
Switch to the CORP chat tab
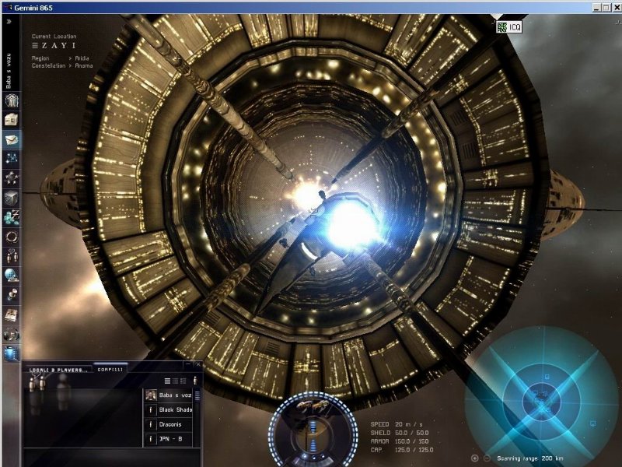click(x=110, y=369)
